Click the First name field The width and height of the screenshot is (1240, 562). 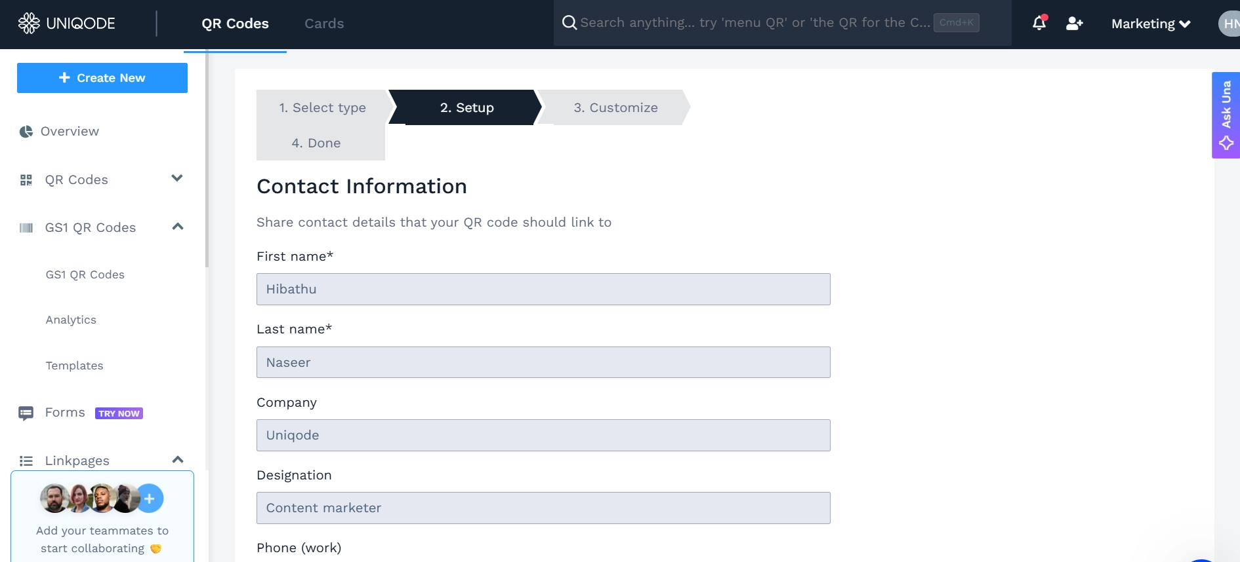tap(543, 290)
